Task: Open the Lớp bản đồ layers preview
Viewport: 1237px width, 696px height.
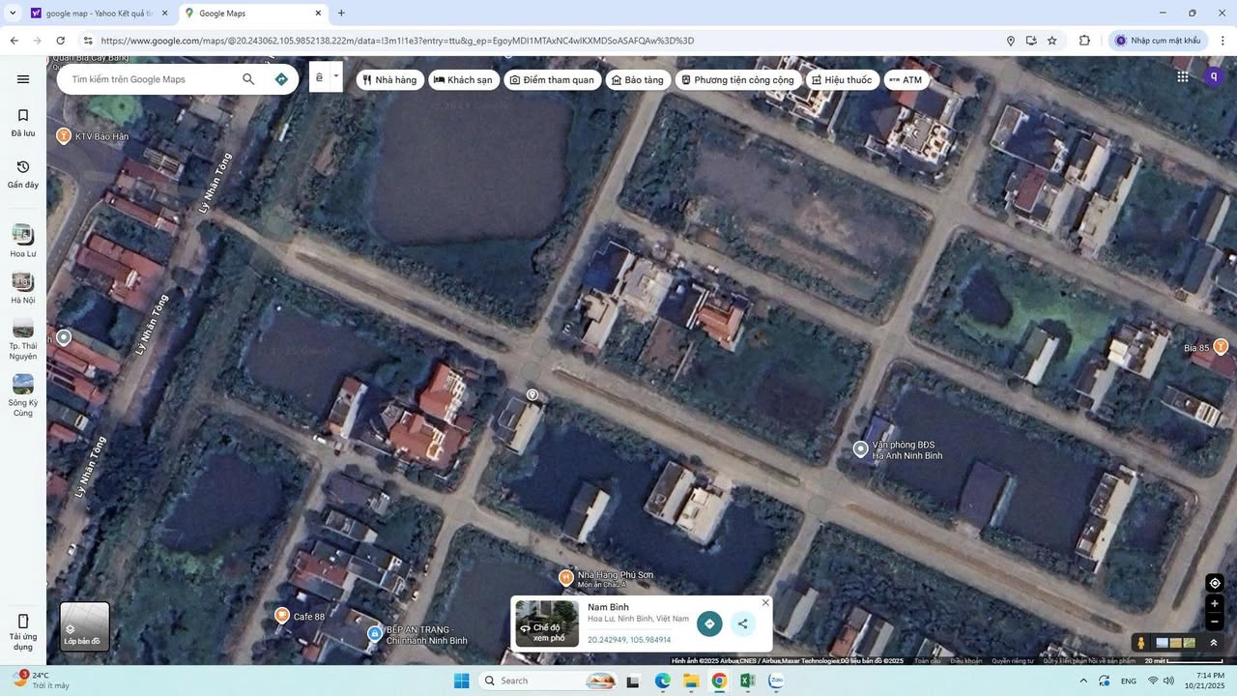Action: point(84,626)
